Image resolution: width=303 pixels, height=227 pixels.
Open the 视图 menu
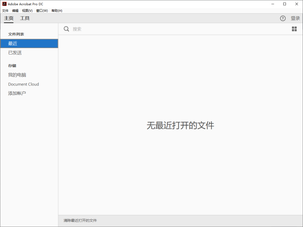tap(28, 11)
